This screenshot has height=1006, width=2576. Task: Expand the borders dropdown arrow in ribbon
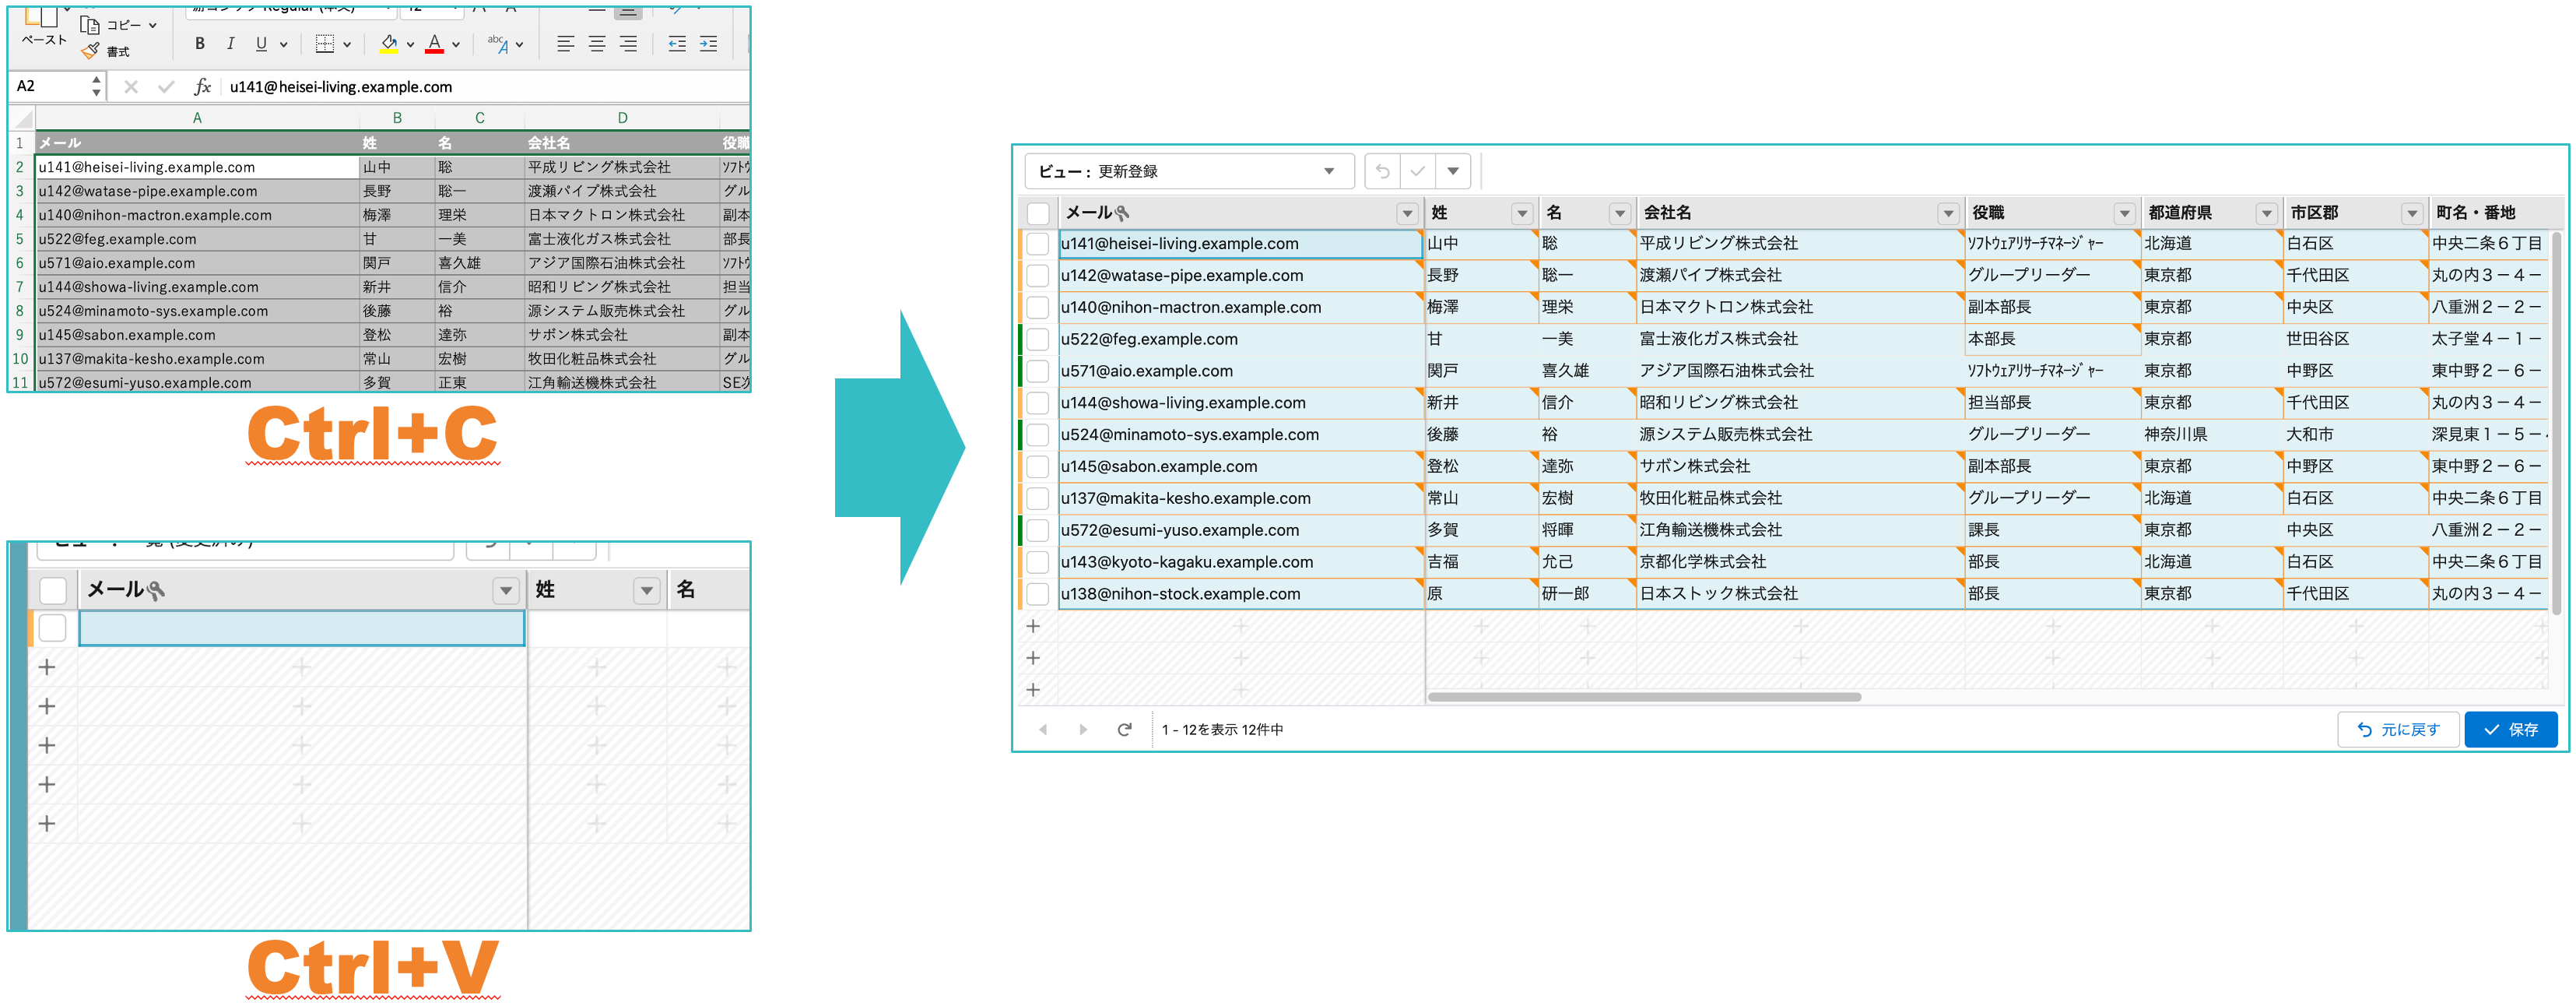[347, 44]
